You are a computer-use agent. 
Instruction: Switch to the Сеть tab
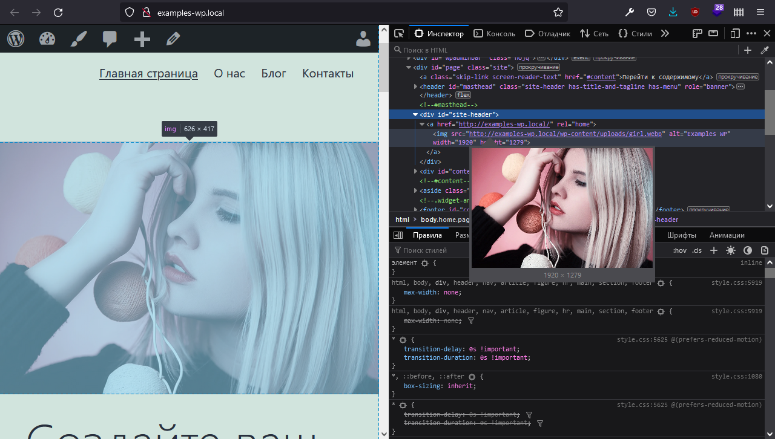(594, 33)
